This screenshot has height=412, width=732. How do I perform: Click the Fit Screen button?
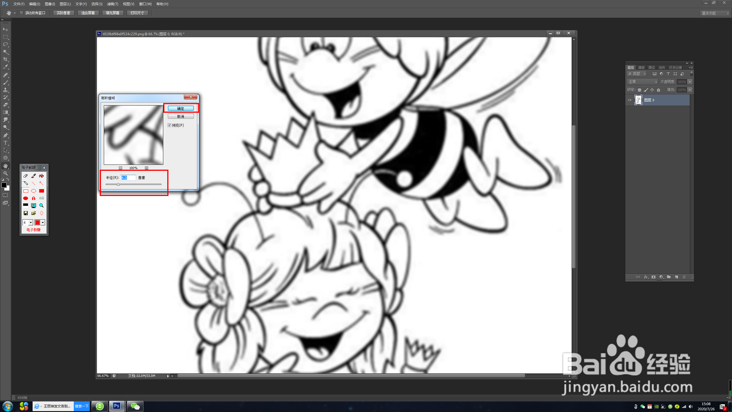(x=88, y=13)
